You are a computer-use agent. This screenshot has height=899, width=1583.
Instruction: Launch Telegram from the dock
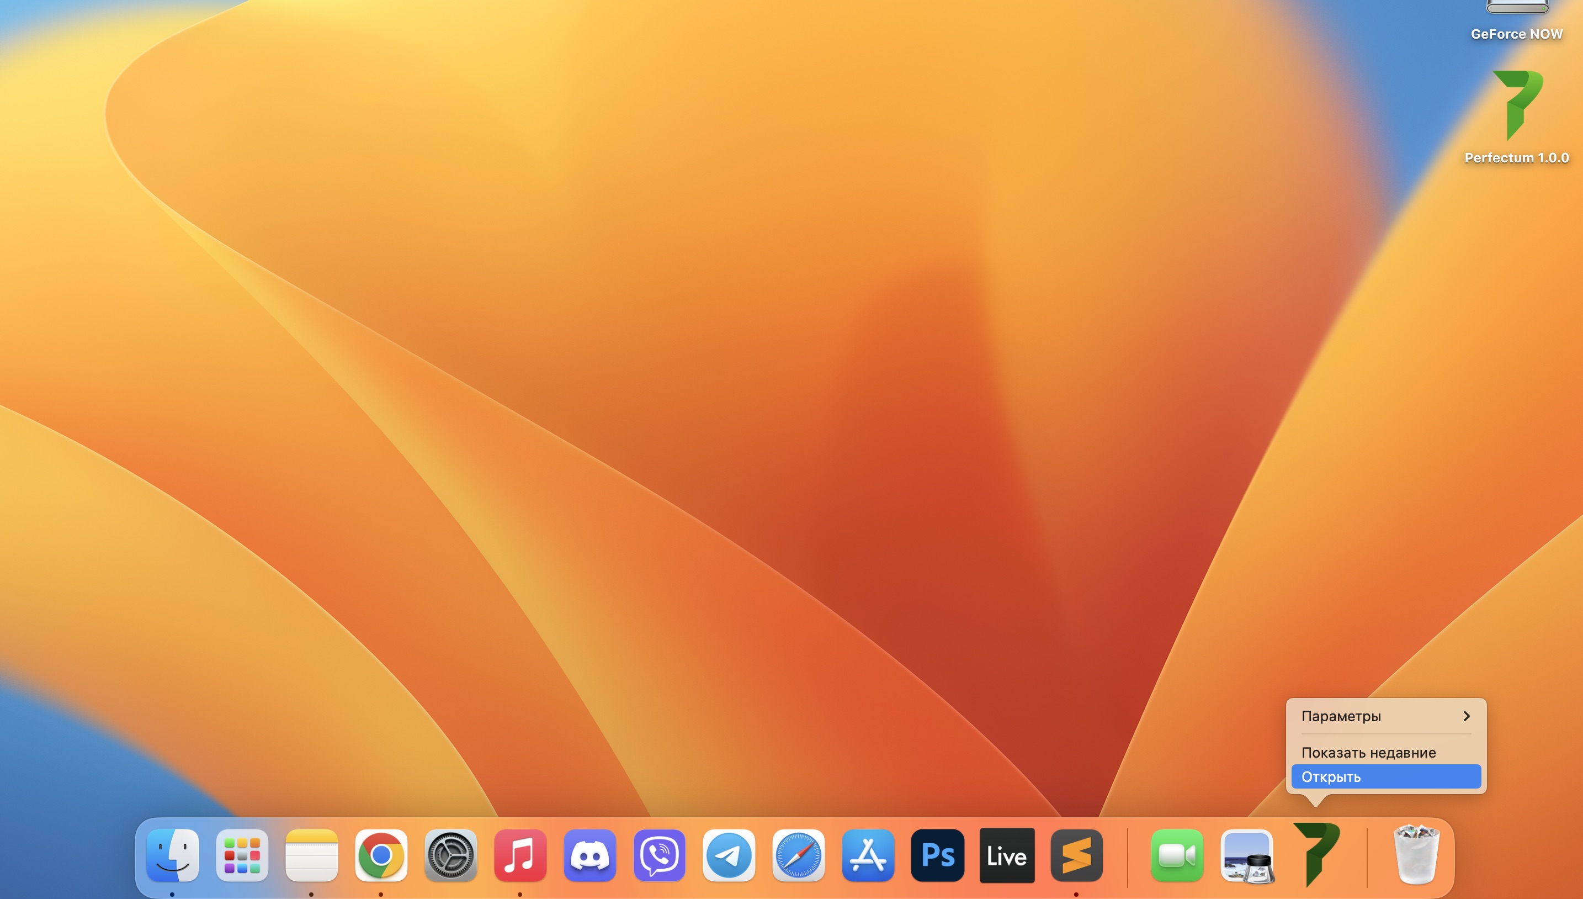729,855
